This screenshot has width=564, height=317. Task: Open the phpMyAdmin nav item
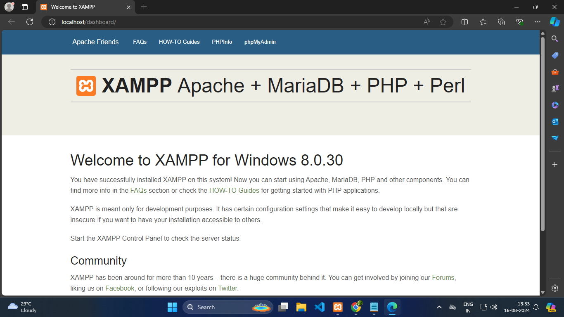[x=260, y=42]
